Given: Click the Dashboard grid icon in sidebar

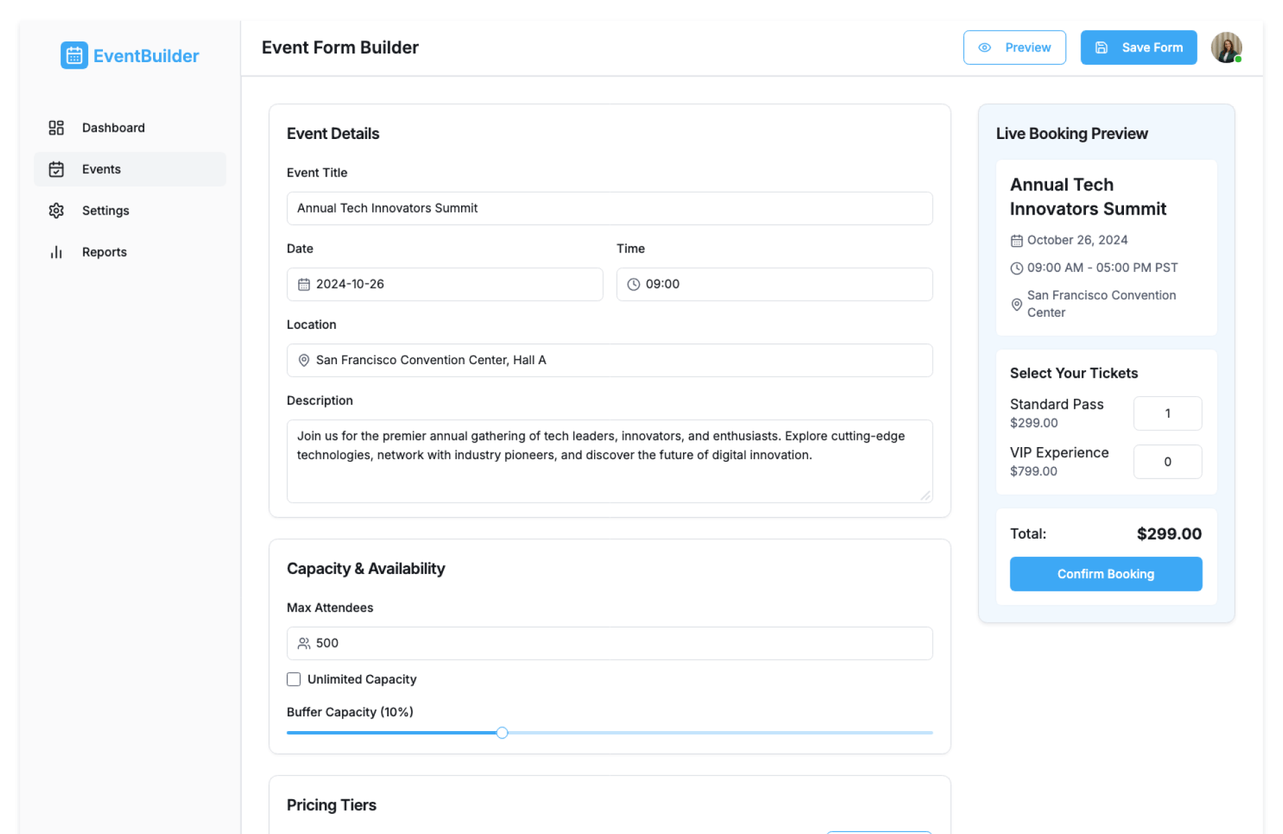Looking at the screenshot, I should (56, 128).
